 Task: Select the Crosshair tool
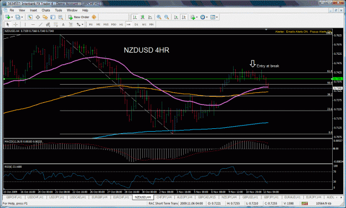pos(16,24)
